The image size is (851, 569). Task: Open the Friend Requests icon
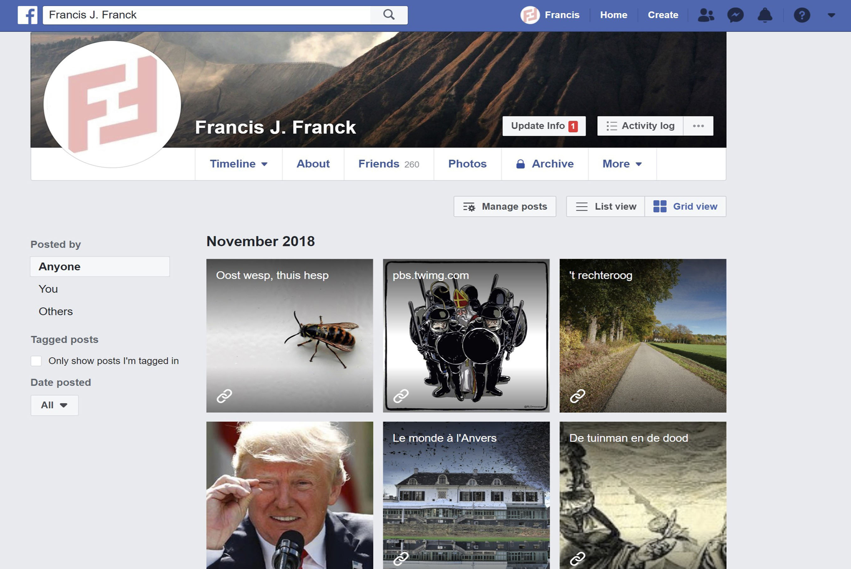point(705,15)
